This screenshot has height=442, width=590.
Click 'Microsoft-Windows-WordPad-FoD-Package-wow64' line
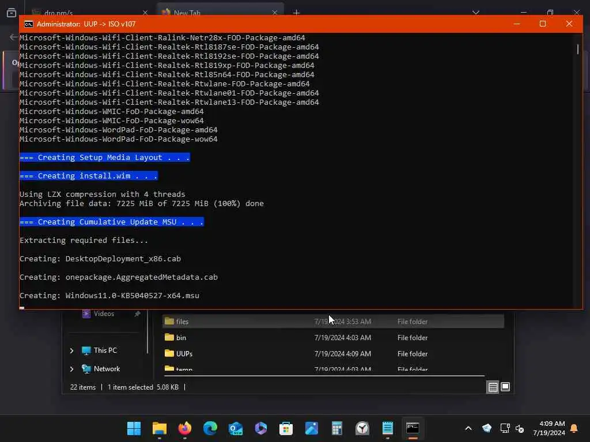119,139
